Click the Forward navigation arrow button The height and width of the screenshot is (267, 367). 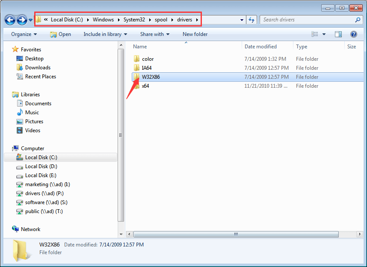coord(22,20)
